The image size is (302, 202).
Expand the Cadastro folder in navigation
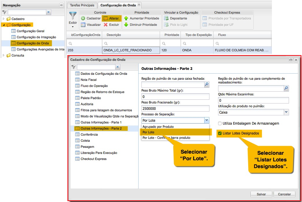(x=3, y=19)
